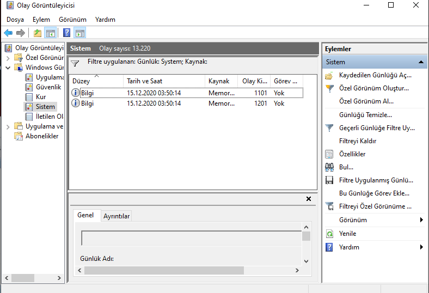Click the preview pane scroll down arrow
429x293 pixels.
click(x=306, y=261)
